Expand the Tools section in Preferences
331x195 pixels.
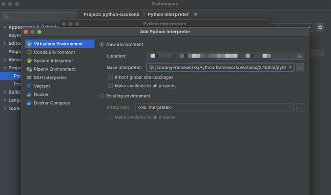(5, 108)
